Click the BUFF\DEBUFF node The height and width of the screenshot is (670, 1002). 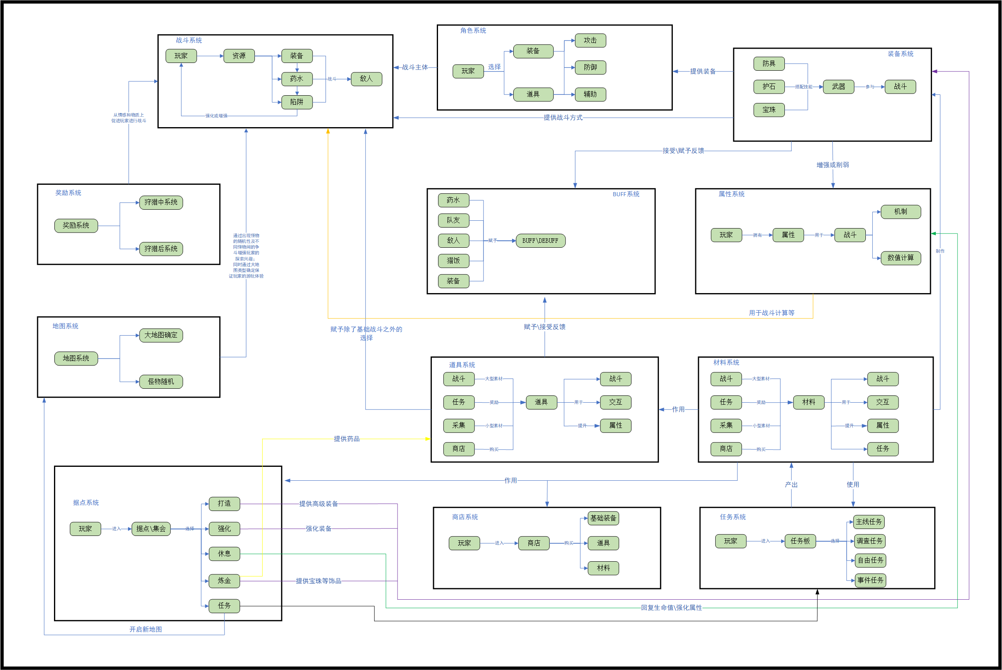tap(540, 241)
